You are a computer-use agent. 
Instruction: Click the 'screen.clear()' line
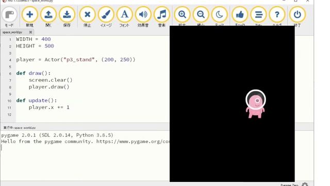(51, 80)
